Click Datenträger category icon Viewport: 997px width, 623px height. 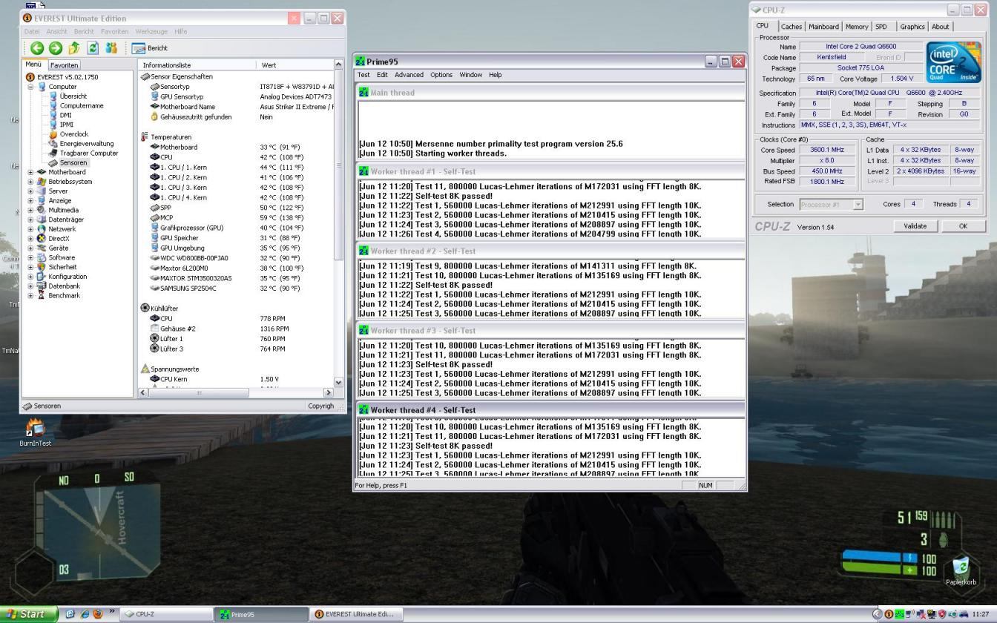pyautogui.click(x=42, y=220)
